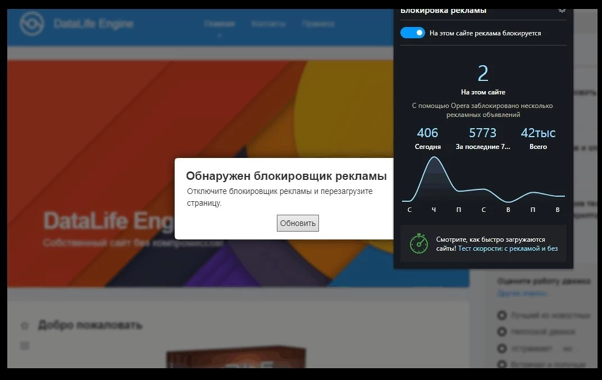
Task: Open the Главная navigation menu item
Action: tap(220, 24)
